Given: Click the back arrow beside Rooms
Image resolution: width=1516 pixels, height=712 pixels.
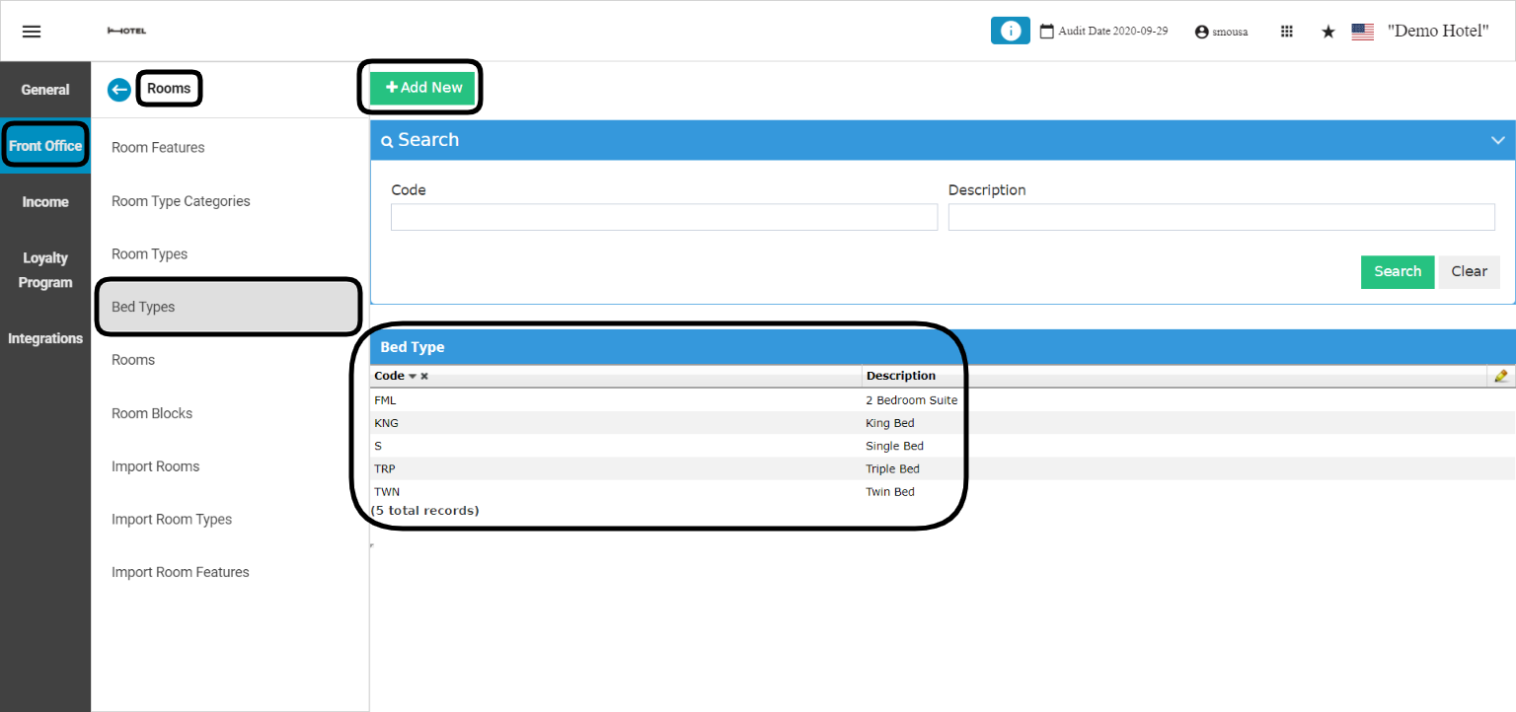Looking at the screenshot, I should pyautogui.click(x=119, y=90).
